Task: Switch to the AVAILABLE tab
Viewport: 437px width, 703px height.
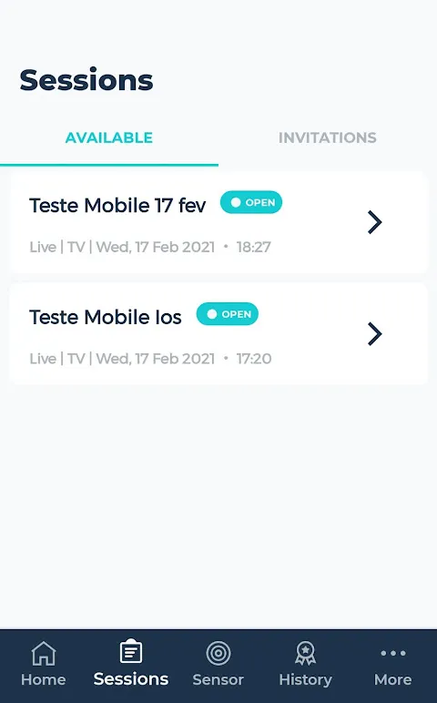Action: 109,138
